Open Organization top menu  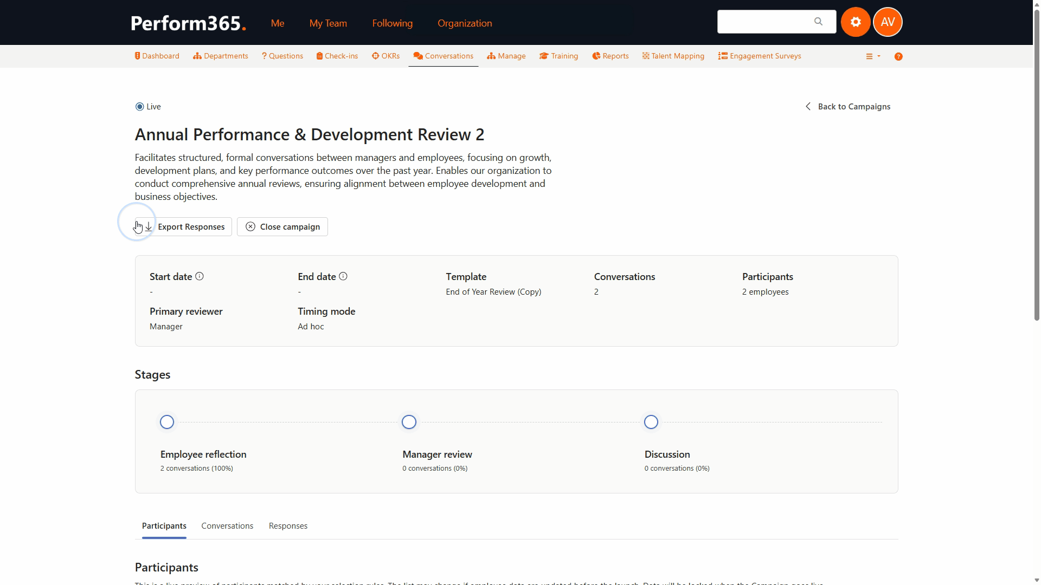[x=465, y=23]
